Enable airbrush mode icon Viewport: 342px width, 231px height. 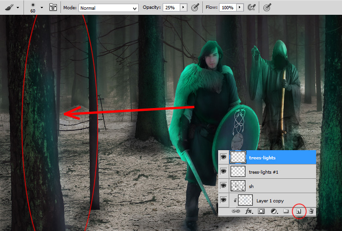252,8
